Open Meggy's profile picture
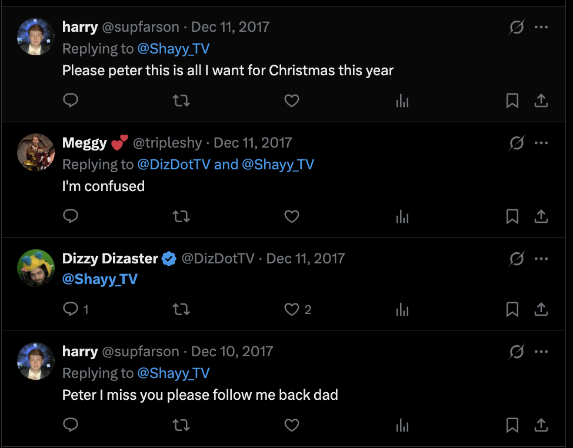573x448 pixels. 36,152
